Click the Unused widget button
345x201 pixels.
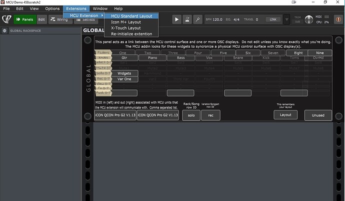(318, 115)
